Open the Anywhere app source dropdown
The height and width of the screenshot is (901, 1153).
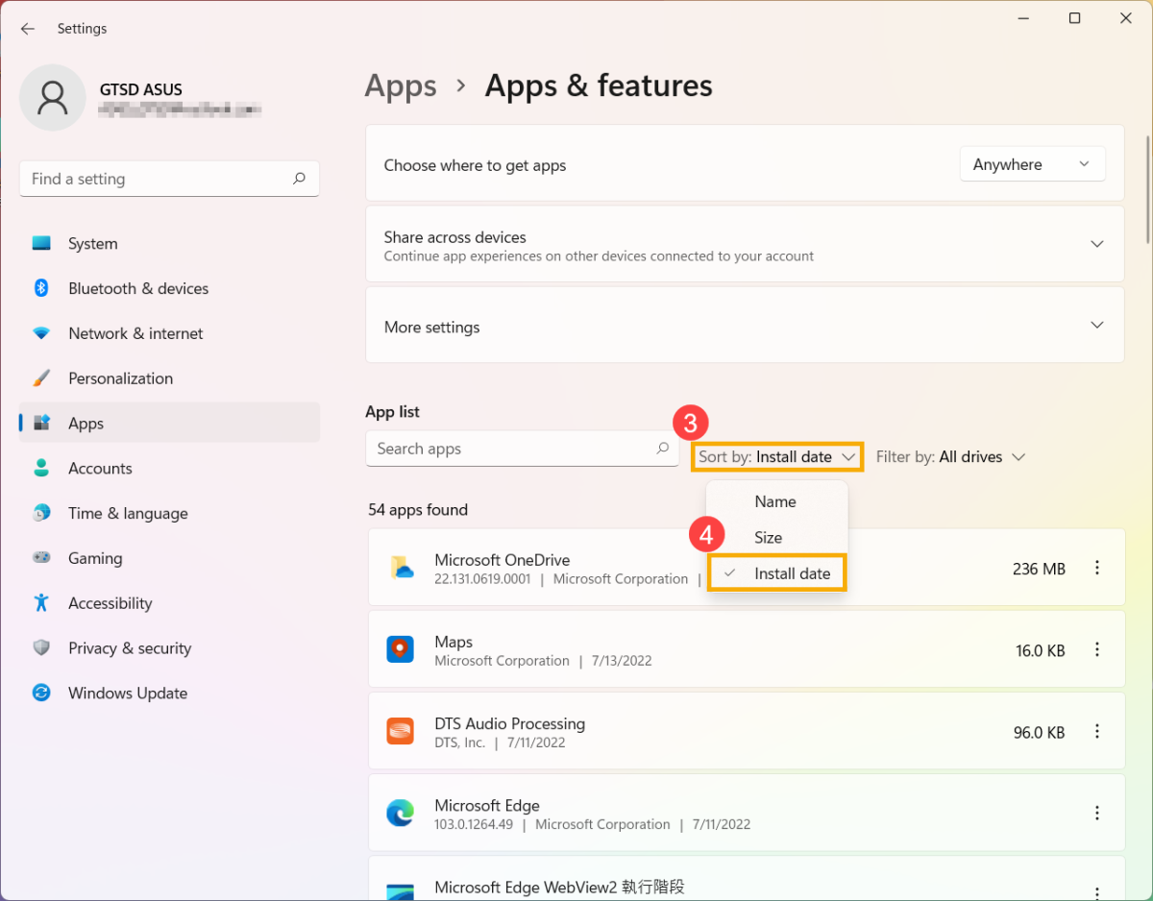point(1032,164)
